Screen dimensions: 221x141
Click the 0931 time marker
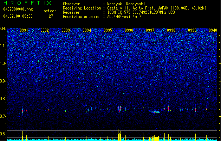click(x=24, y=30)
